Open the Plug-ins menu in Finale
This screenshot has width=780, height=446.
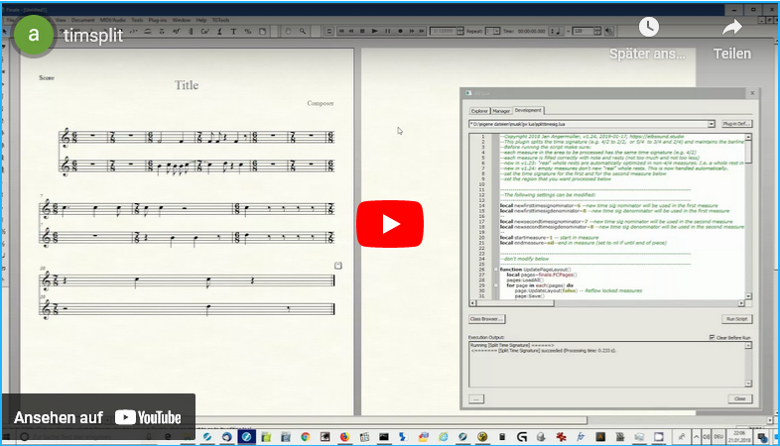(x=158, y=19)
